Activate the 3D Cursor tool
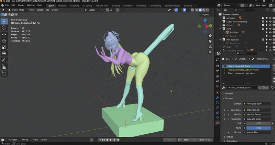 [4, 28]
